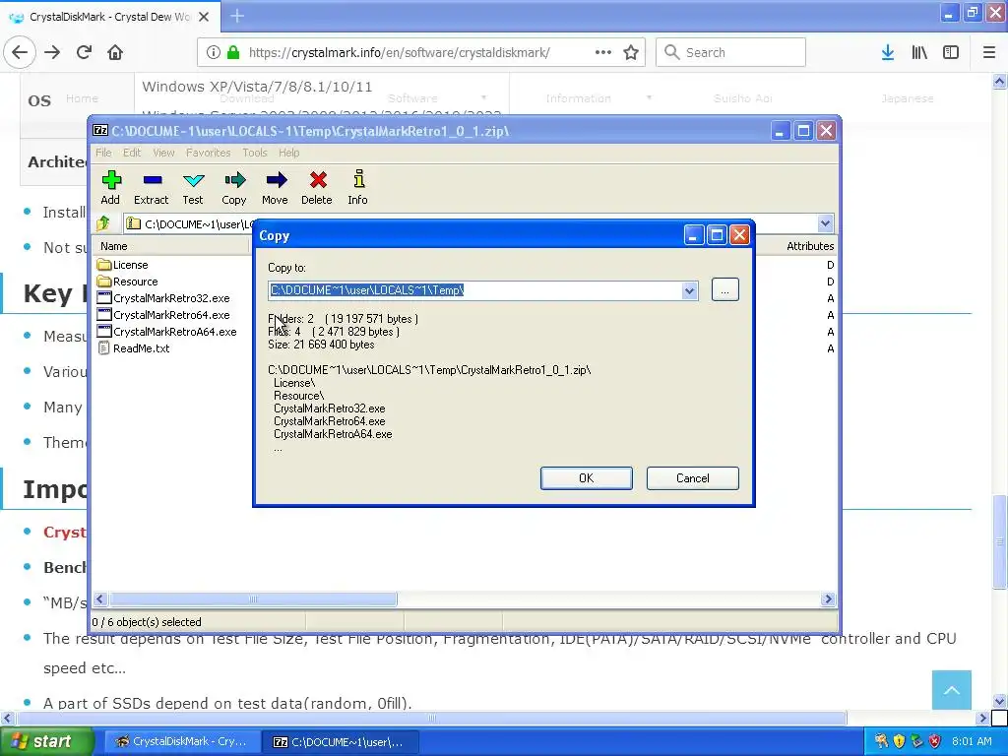Click 7-Zip horizontal scrollbar right arrow
The height and width of the screenshot is (756, 1008).
(828, 599)
